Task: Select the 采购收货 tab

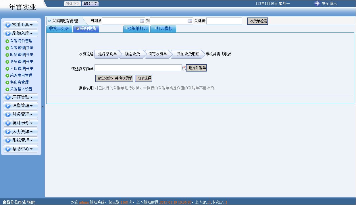Action: tap(86, 29)
